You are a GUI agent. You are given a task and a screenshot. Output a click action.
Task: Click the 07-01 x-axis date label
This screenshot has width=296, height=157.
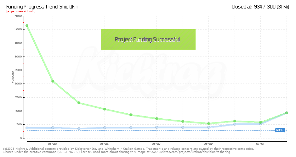click(260, 143)
